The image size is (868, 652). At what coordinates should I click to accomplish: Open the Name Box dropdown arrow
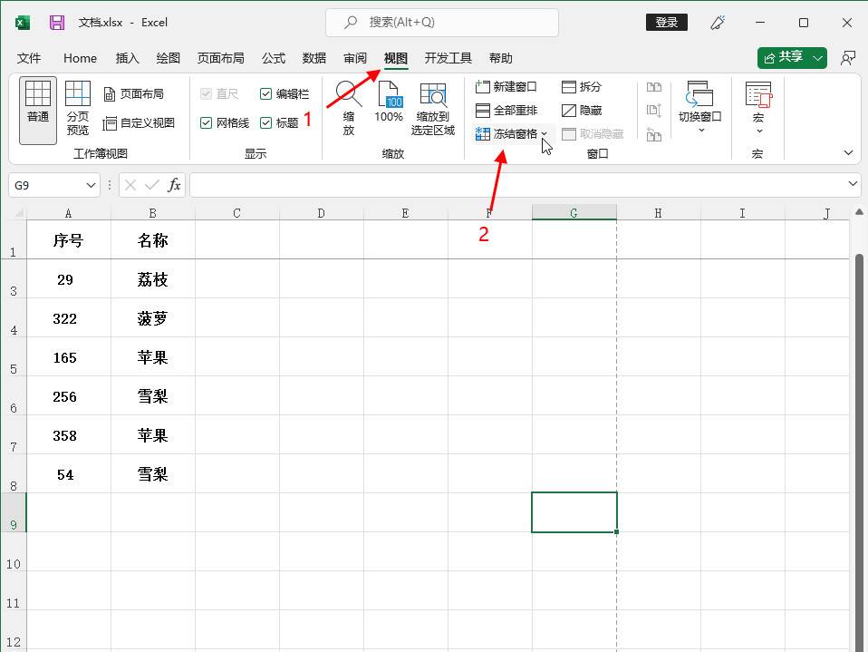[91, 185]
